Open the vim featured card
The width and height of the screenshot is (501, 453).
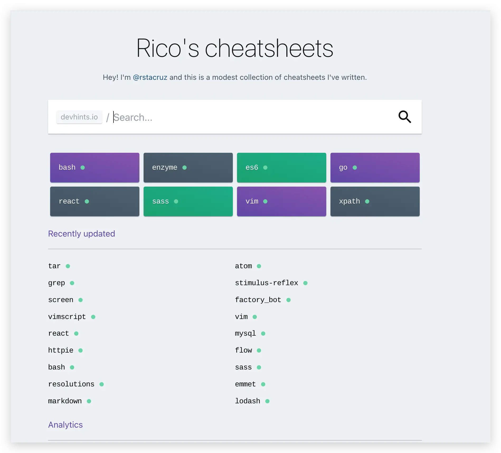(x=282, y=201)
